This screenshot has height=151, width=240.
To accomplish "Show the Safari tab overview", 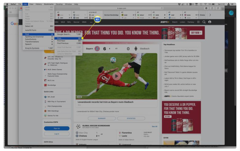I will pyautogui.click(x=218, y=8).
